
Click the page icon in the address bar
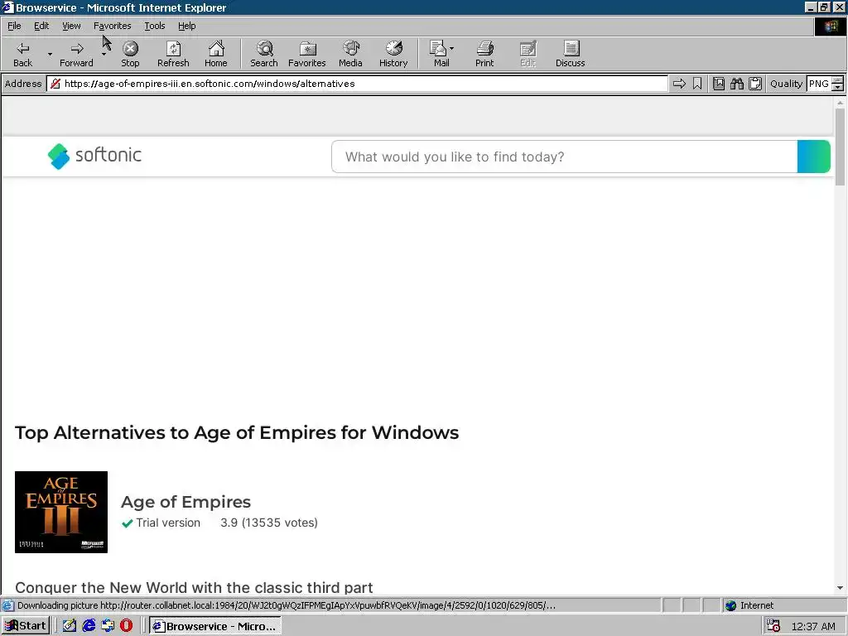(55, 84)
